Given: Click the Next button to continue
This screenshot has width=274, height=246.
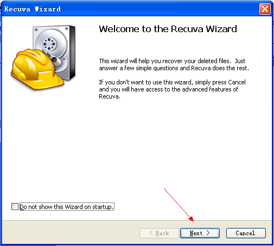Looking at the screenshot, I should [200, 233].
